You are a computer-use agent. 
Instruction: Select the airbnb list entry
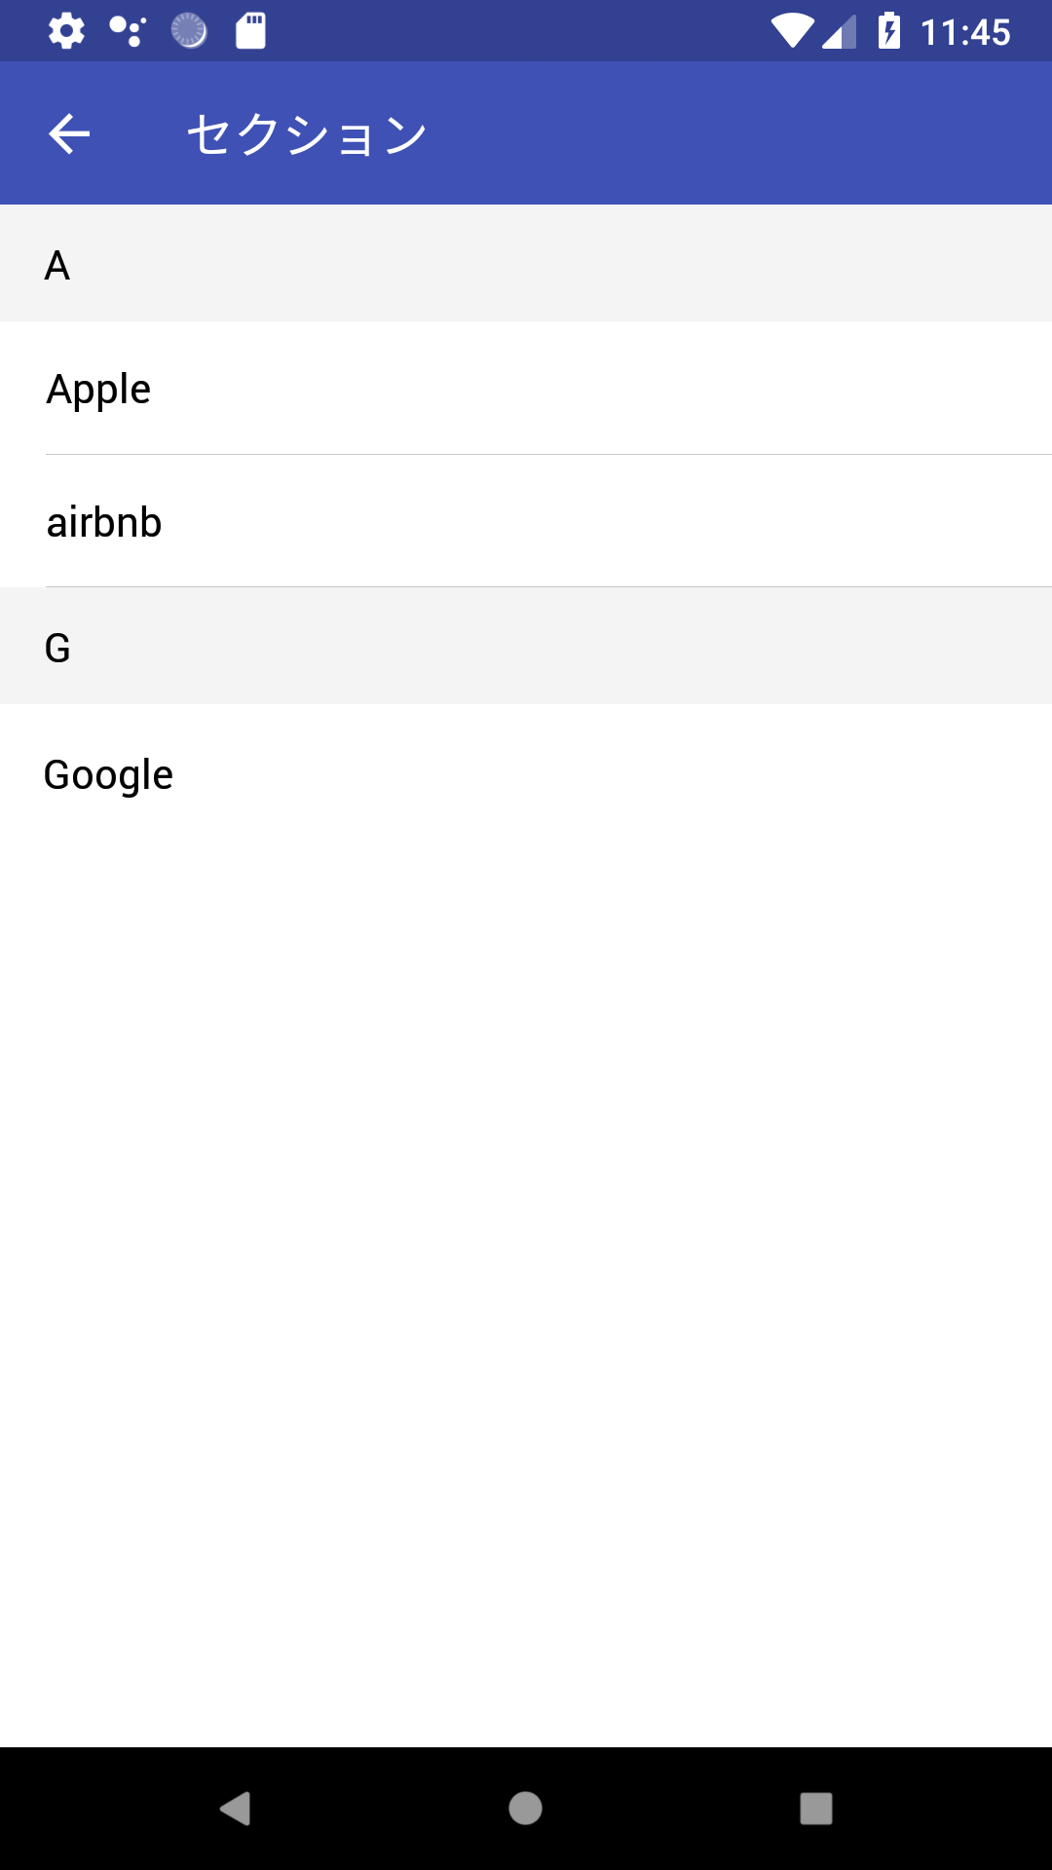click(103, 522)
